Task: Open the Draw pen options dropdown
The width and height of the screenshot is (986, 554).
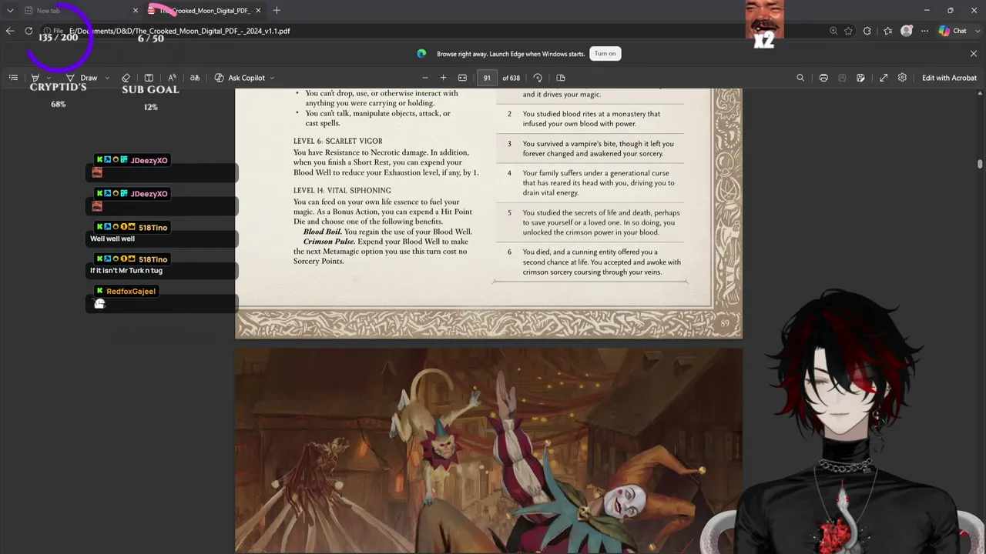Action: tap(107, 78)
